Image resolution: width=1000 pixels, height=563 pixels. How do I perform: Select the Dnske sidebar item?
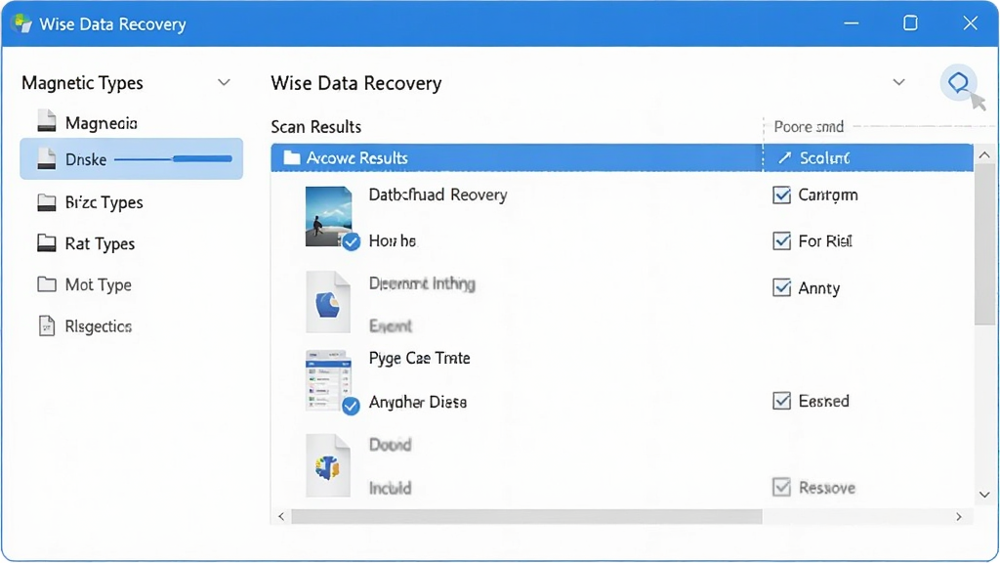click(x=132, y=159)
